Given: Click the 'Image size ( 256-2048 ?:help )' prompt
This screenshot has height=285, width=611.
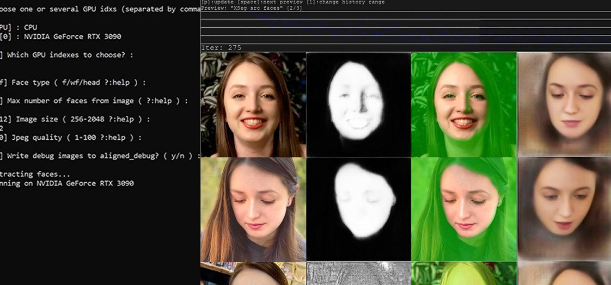Looking at the screenshot, I should click(75, 119).
